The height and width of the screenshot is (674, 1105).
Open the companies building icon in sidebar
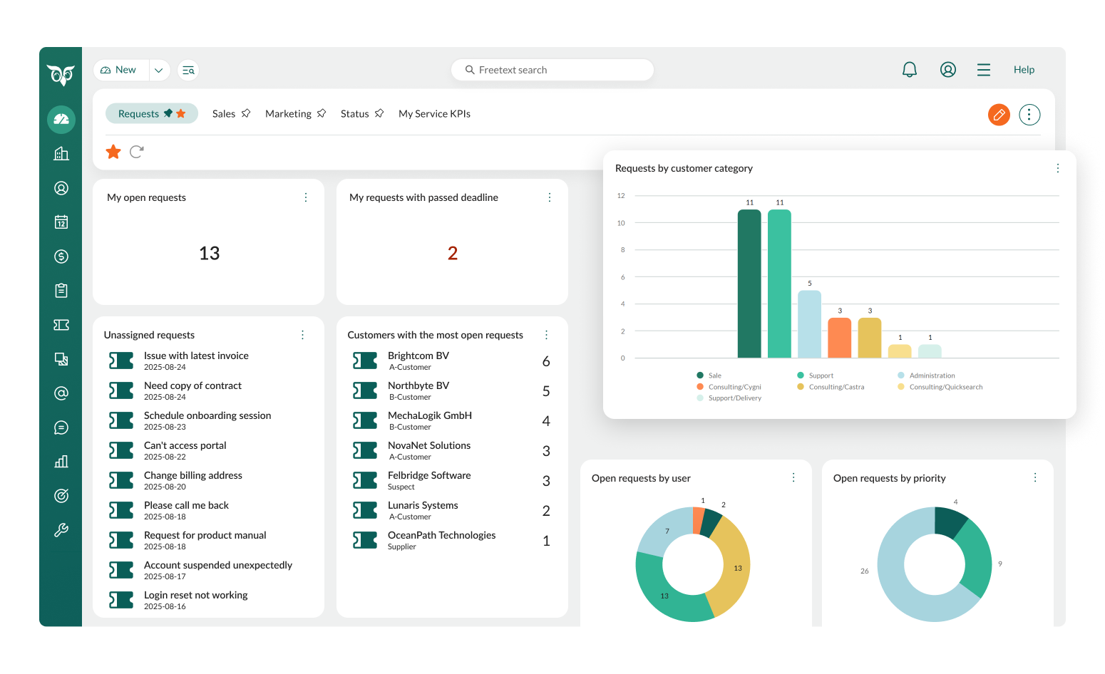[61, 154]
